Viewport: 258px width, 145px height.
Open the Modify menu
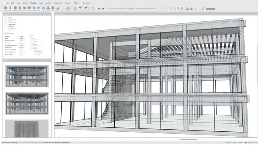pyautogui.click(x=68, y=3)
